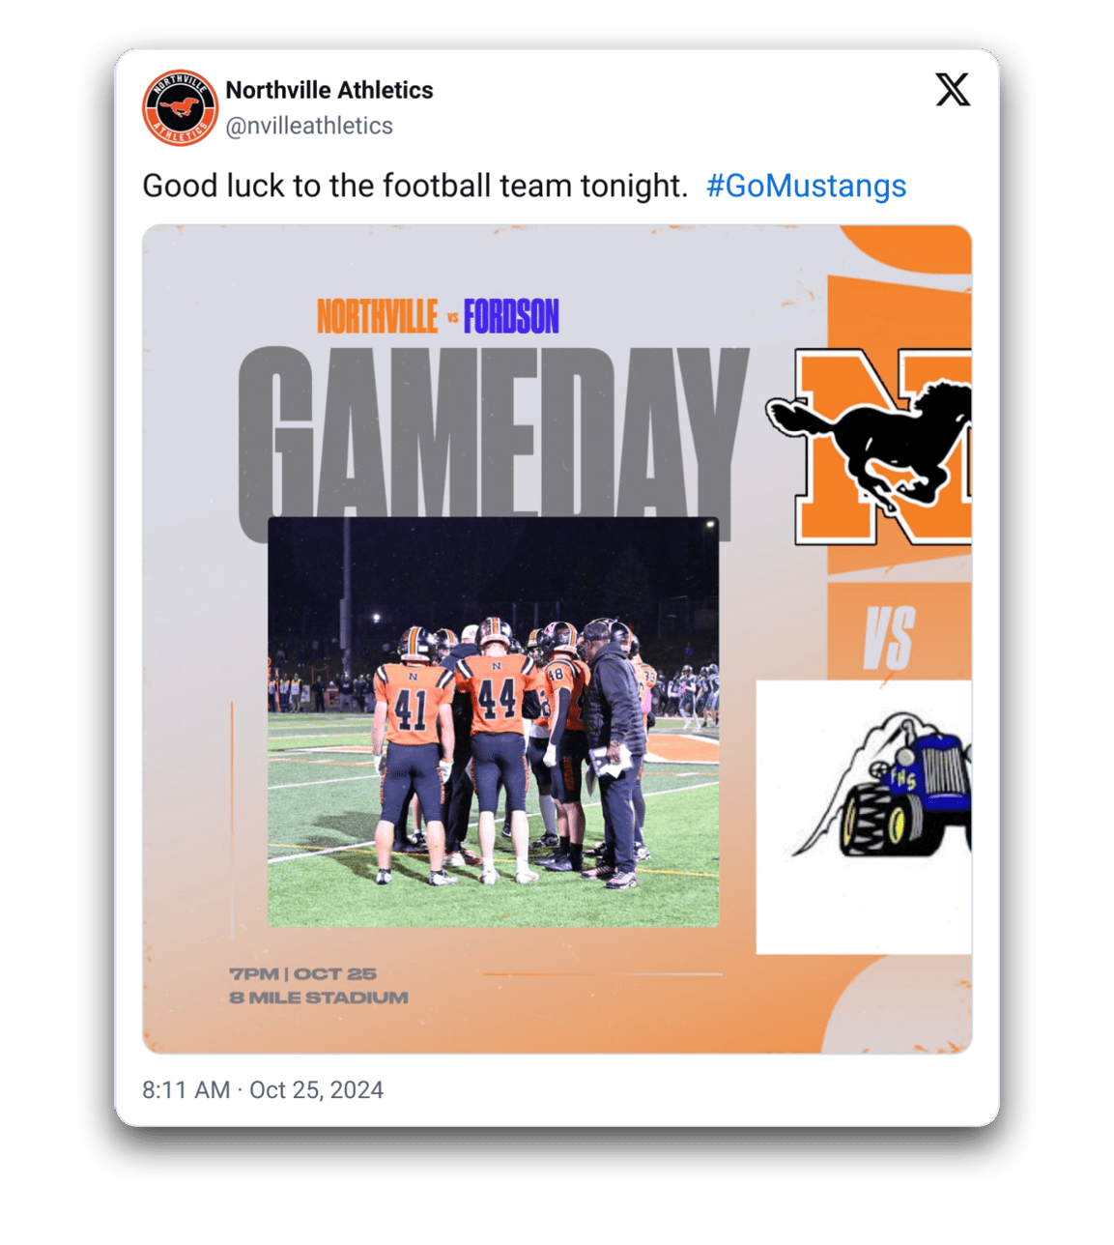Click the 8 MILE STADIUM text
Screen dimensions: 1114x1245
pos(319,998)
